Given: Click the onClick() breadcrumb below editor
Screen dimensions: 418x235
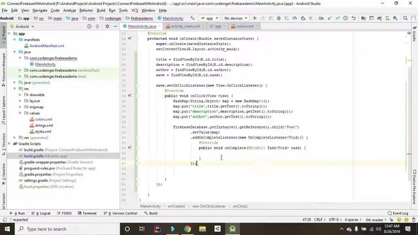Looking at the screenshot, I should tap(240, 206).
